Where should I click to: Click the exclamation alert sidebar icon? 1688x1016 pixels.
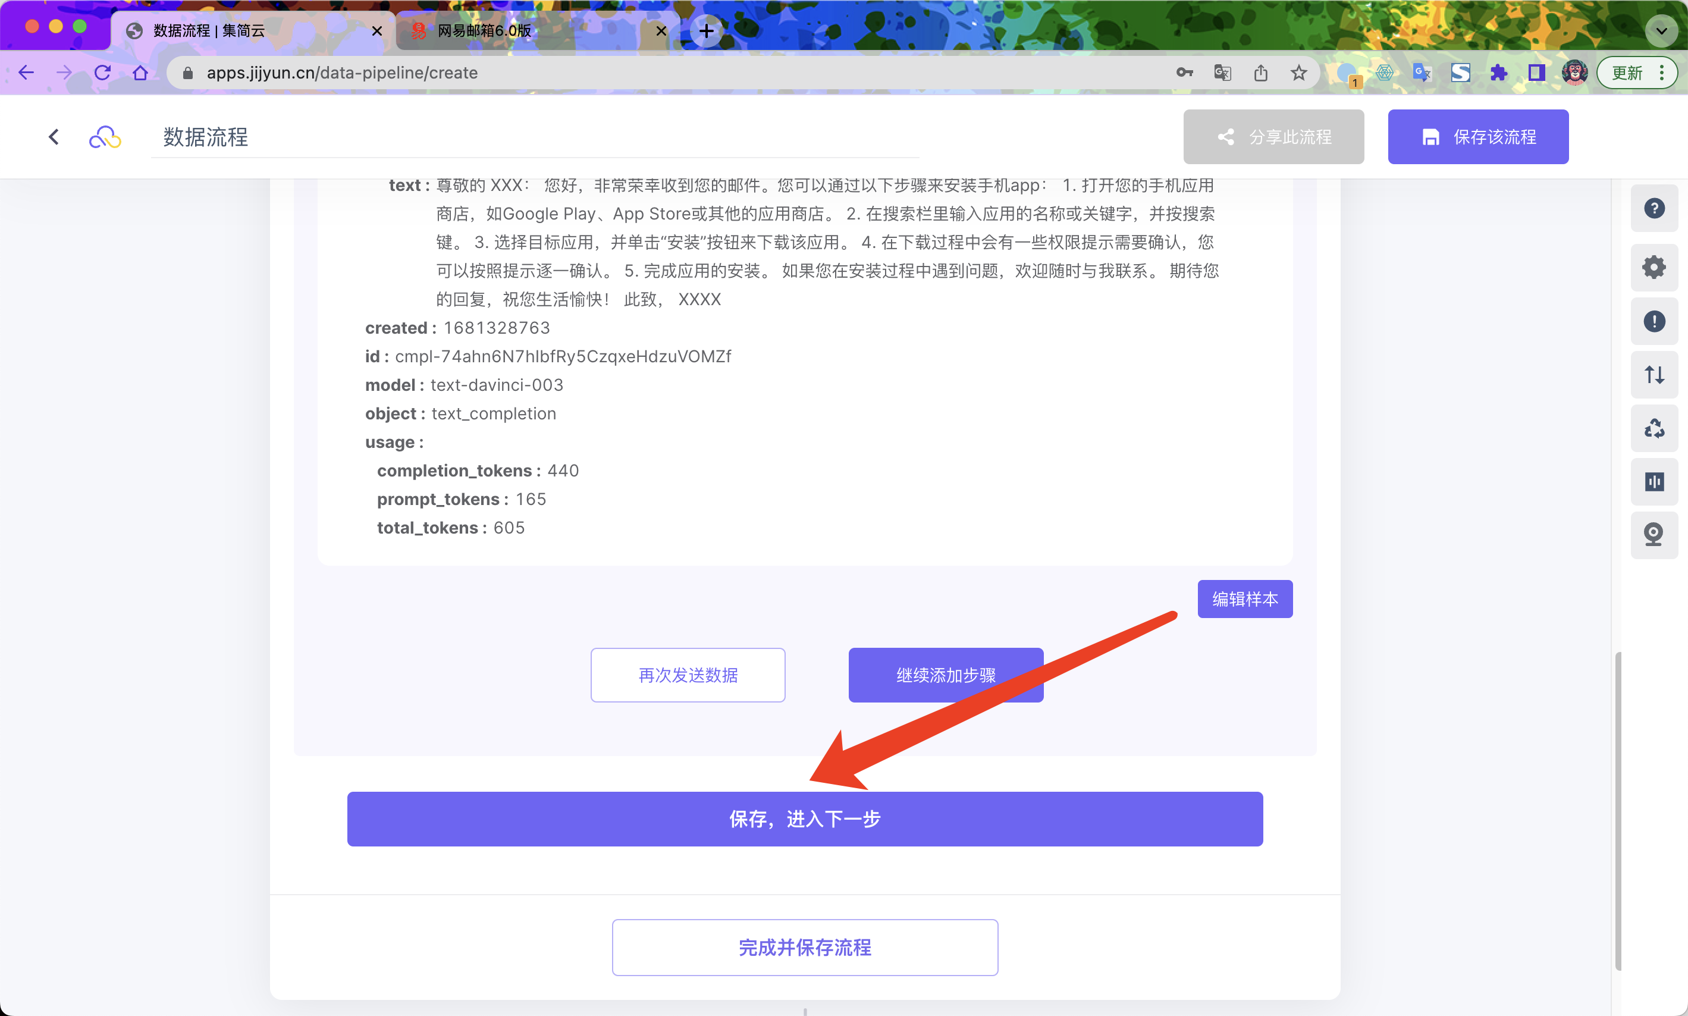[1654, 321]
